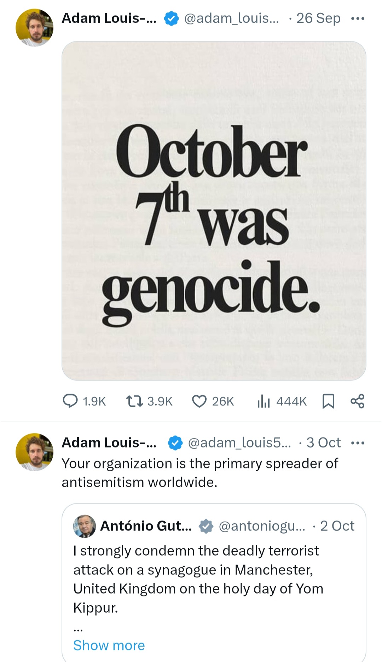382x662 pixels.
Task: Open replies on the genocide image post
Action: [84, 401]
